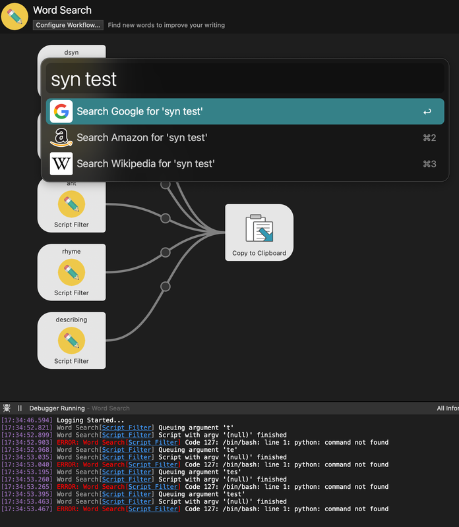The height and width of the screenshot is (527, 459).
Task: Click 'Debugger Running' status text
Action: 57,408
